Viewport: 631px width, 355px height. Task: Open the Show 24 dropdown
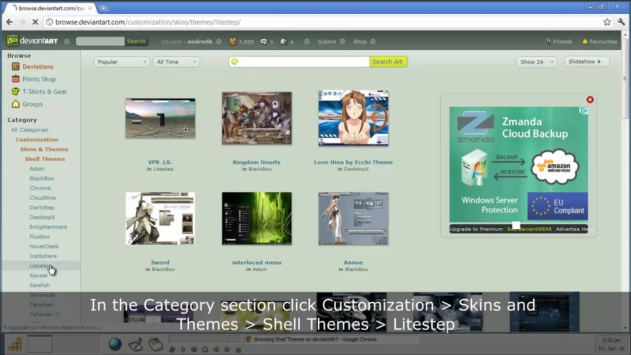coord(536,62)
